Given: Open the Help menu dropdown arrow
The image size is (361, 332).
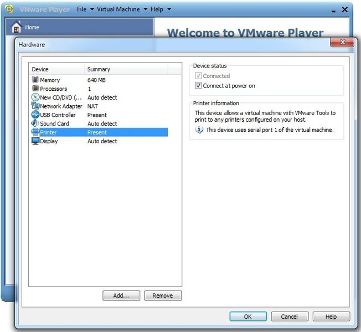Looking at the screenshot, I should 169,9.
